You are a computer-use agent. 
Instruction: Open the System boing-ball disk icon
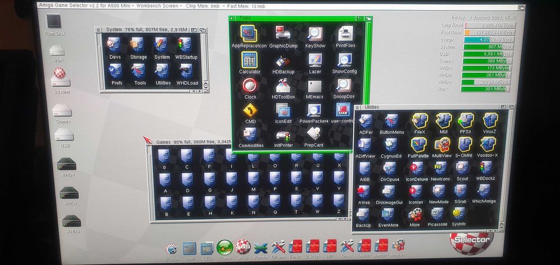[60, 77]
